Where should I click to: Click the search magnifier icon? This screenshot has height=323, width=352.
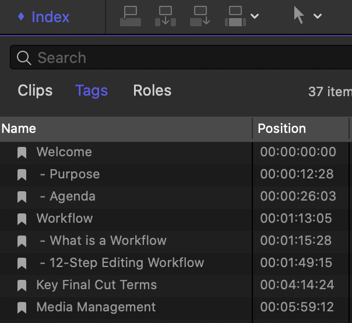pyautogui.click(x=24, y=58)
